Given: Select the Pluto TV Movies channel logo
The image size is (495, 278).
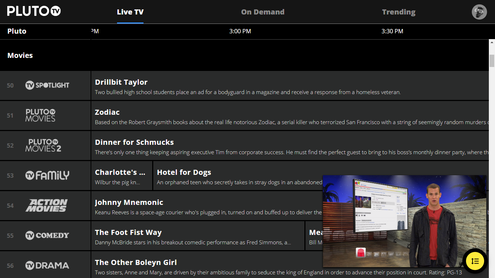Looking at the screenshot, I should pyautogui.click(x=40, y=115).
